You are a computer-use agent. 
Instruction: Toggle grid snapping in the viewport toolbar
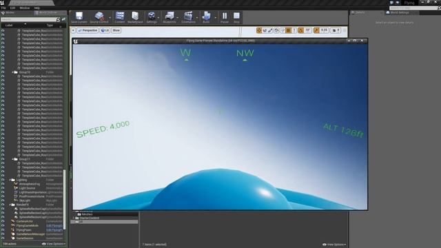(x=288, y=30)
